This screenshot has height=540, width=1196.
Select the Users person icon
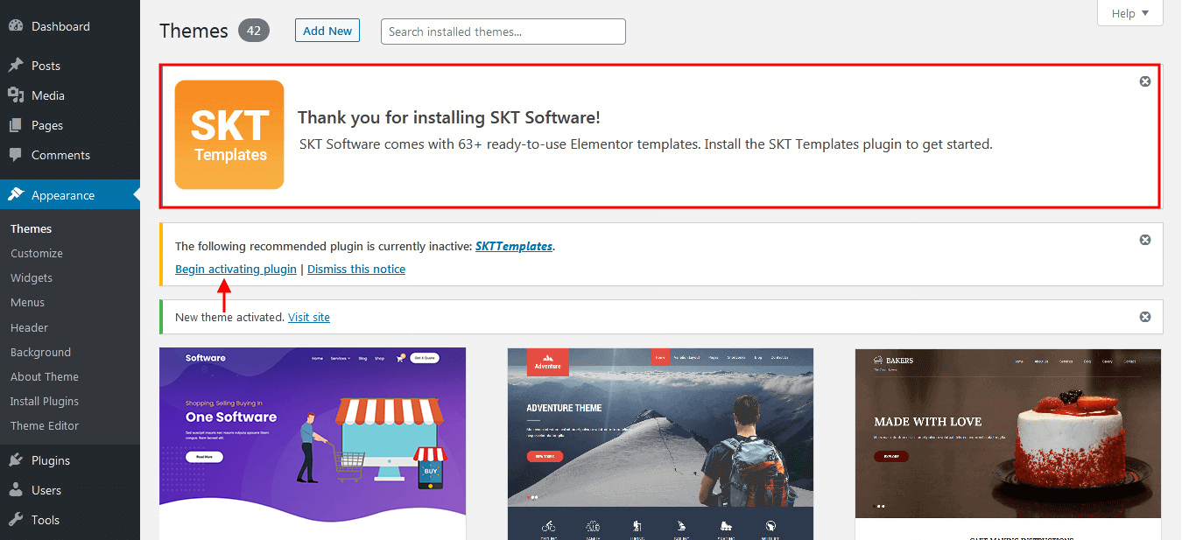16,490
